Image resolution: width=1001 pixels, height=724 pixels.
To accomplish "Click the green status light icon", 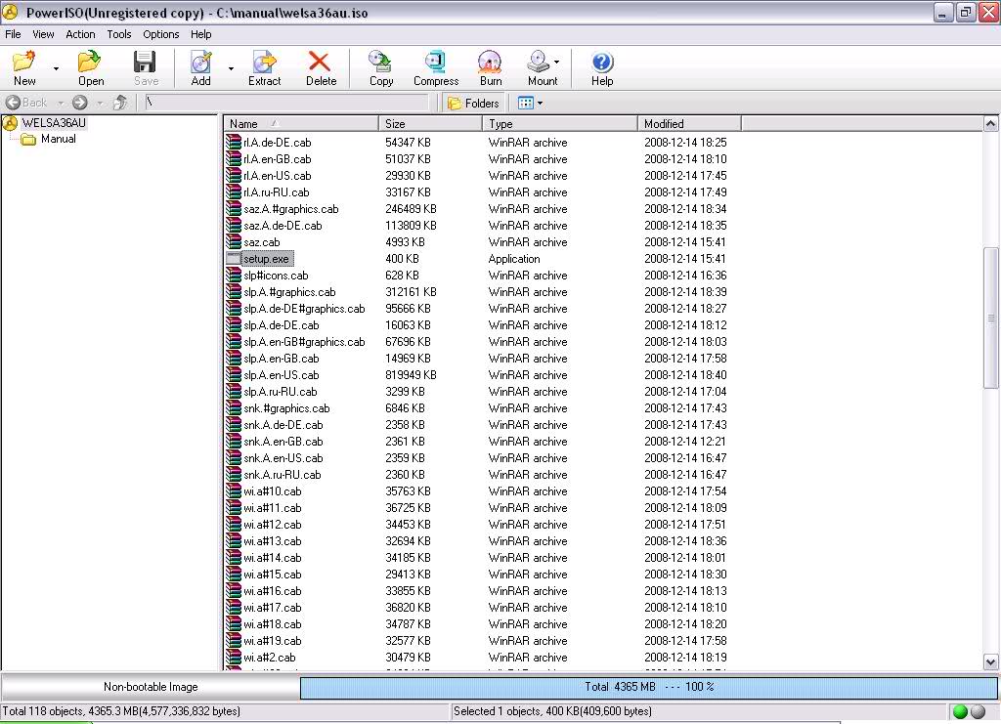I will click(x=960, y=711).
